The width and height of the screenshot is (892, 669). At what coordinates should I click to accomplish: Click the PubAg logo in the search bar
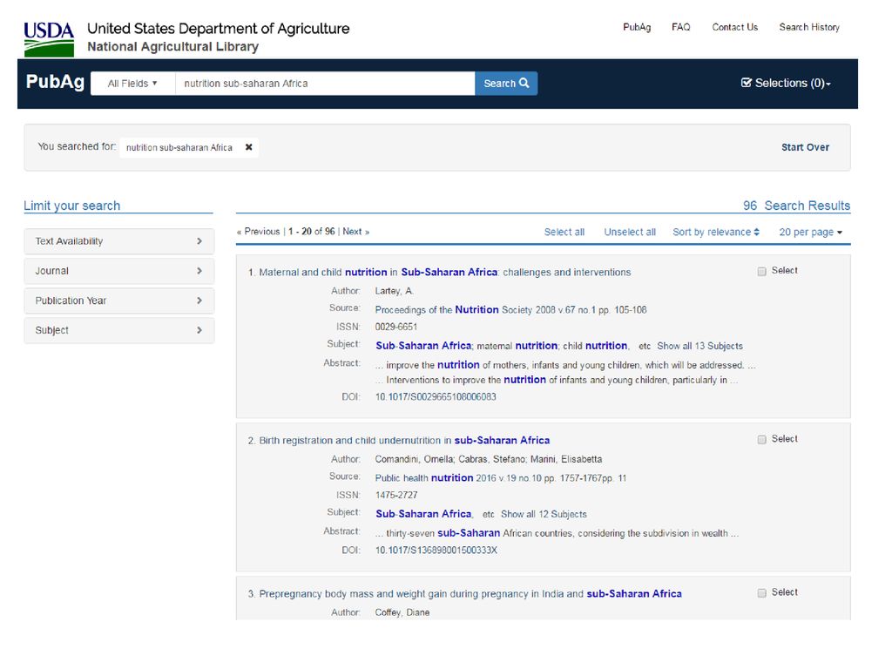pos(55,82)
